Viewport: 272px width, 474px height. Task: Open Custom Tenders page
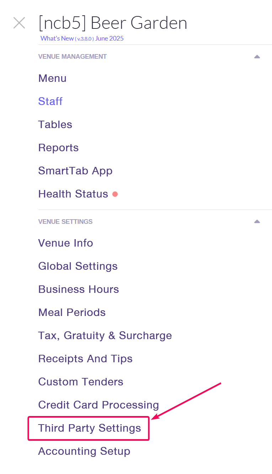(x=81, y=382)
